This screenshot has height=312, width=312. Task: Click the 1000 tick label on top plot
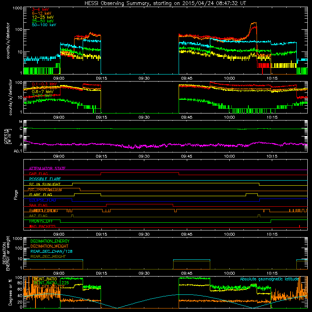click(18, 8)
